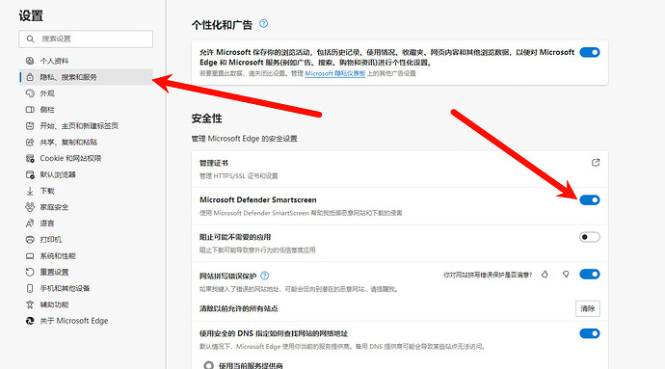Click the 清除 button for allowed sites
Screen dimensions: 665x369
(x=588, y=308)
